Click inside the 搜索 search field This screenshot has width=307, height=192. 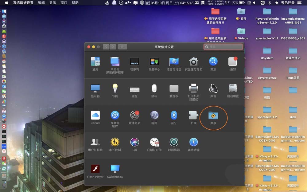tap(223, 47)
